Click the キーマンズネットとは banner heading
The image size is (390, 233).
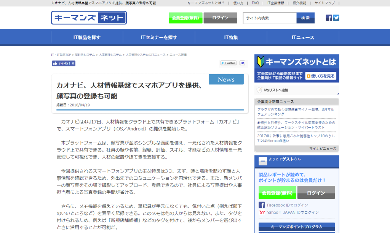[x=301, y=62]
